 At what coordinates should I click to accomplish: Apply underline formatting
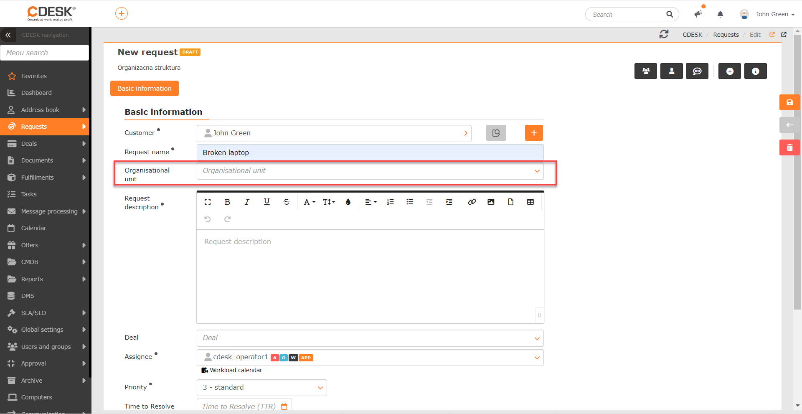266,202
